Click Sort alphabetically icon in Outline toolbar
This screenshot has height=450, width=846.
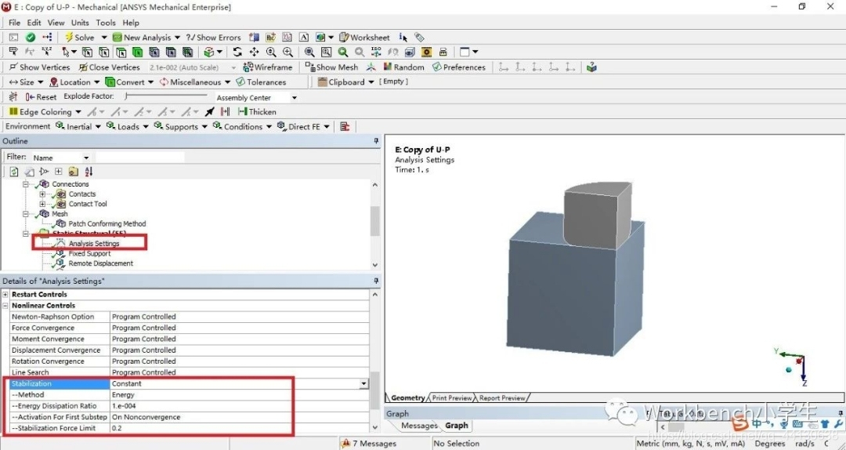88,172
